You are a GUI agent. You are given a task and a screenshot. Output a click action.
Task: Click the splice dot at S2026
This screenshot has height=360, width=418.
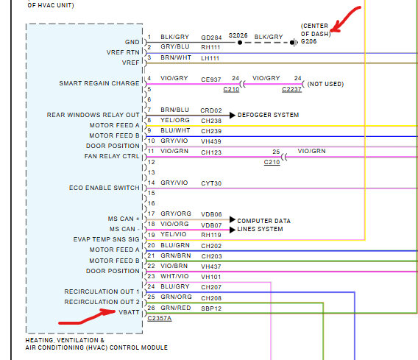(240, 43)
